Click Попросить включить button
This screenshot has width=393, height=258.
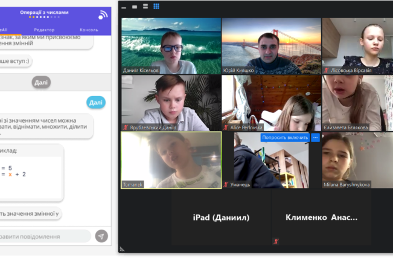click(285, 138)
